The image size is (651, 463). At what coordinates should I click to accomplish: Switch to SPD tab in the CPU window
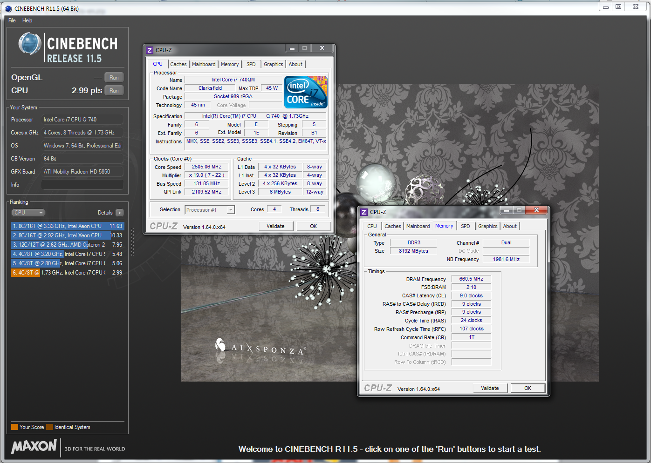(251, 64)
